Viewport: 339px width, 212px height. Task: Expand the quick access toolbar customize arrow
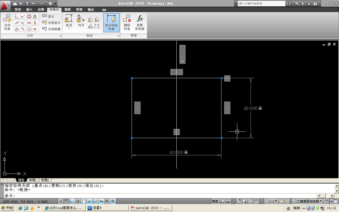55,3
